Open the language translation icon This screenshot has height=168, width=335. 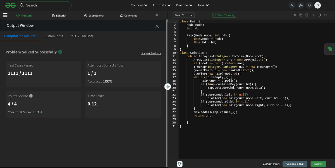point(292,5)
